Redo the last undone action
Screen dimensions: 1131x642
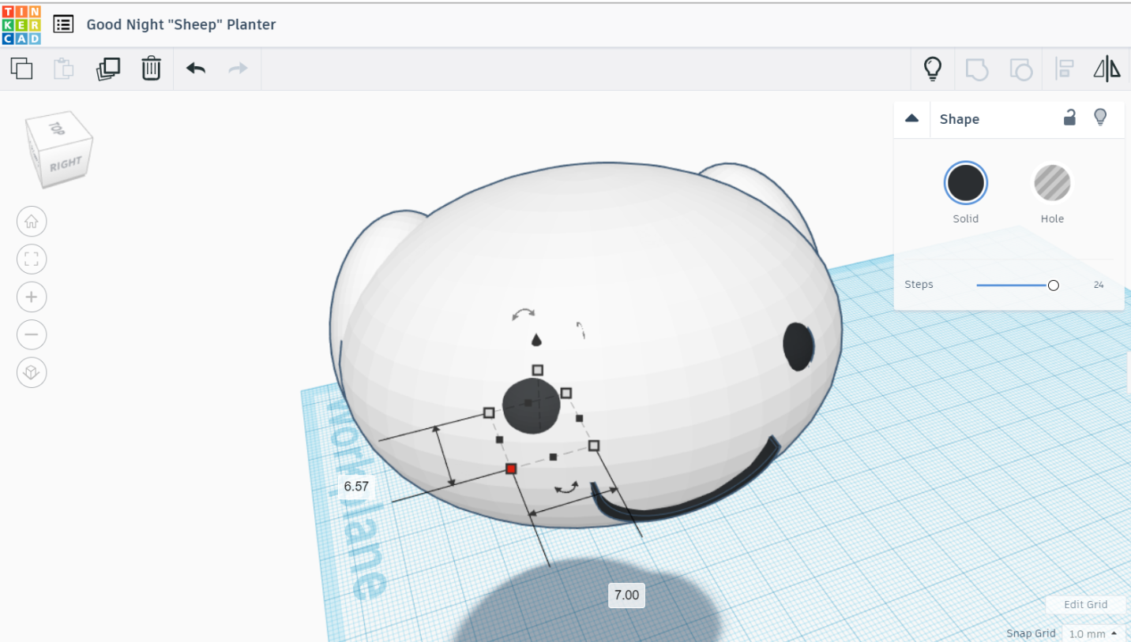tap(238, 69)
